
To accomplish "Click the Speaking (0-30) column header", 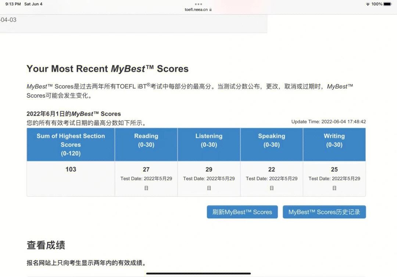I will click(271, 144).
